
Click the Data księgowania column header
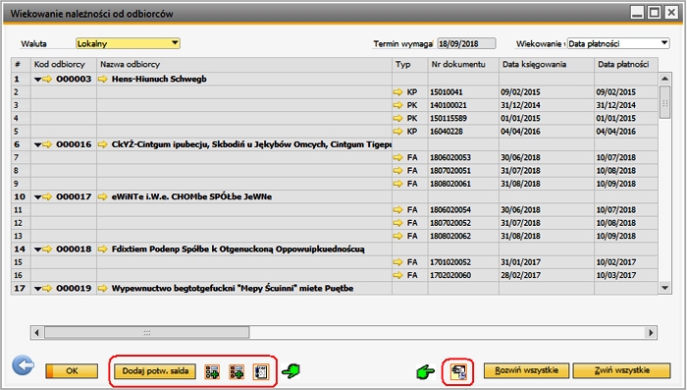tap(547, 65)
